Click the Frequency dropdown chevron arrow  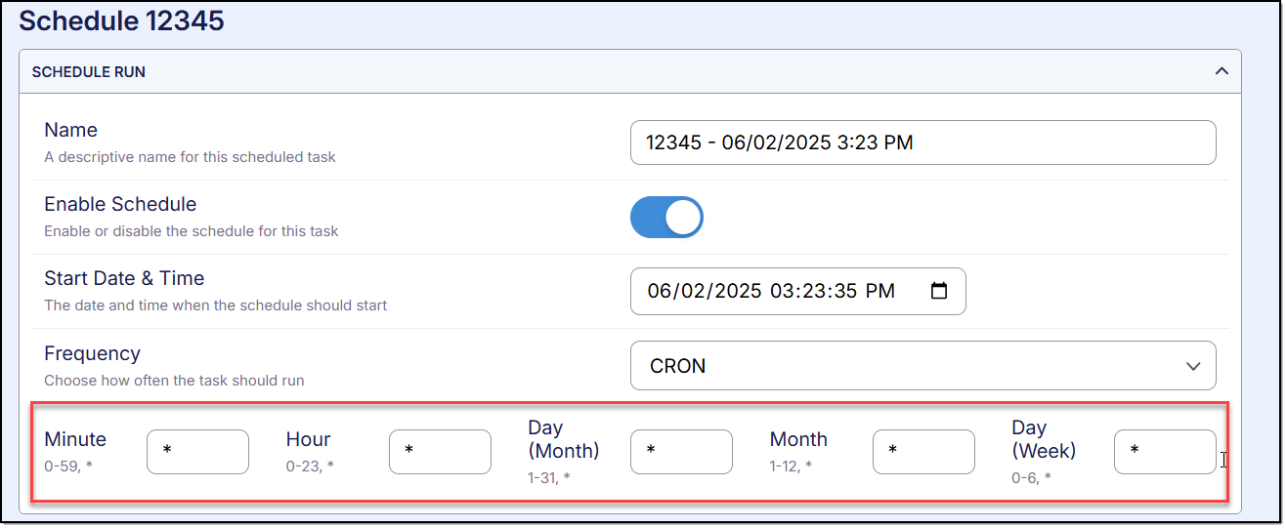(1192, 366)
